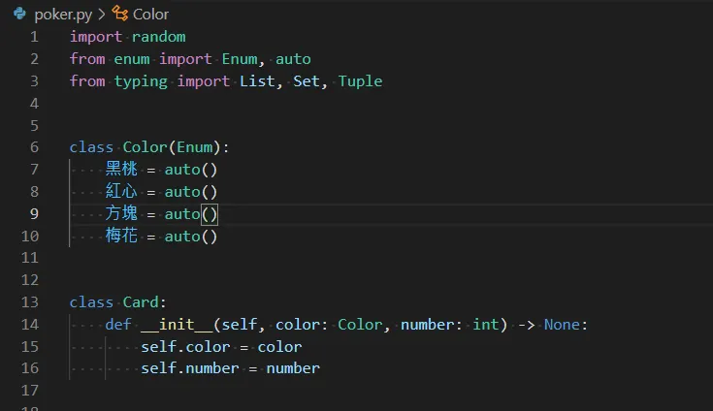
Task: Click the 梅花 enum member name
Action: click(121, 236)
